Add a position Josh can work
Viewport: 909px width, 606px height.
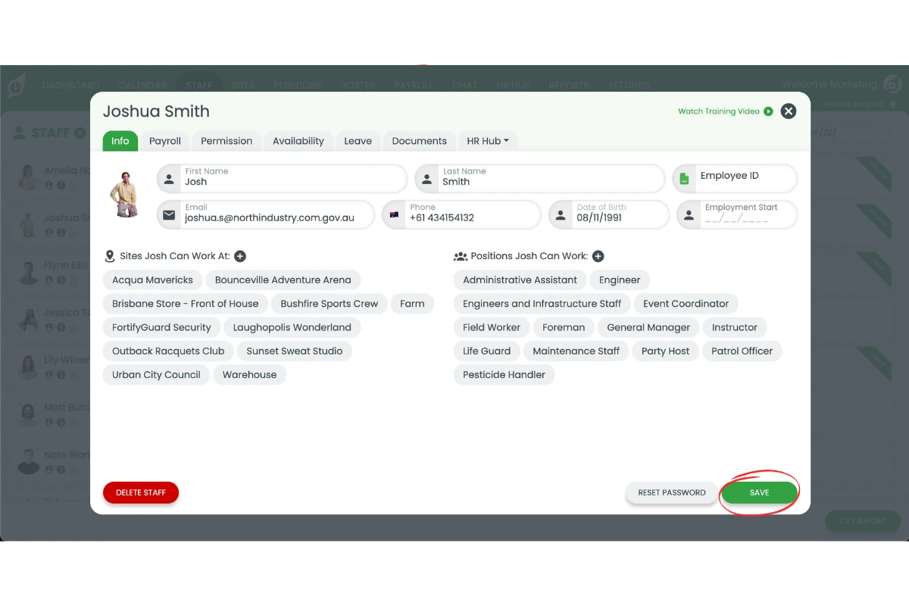(598, 256)
